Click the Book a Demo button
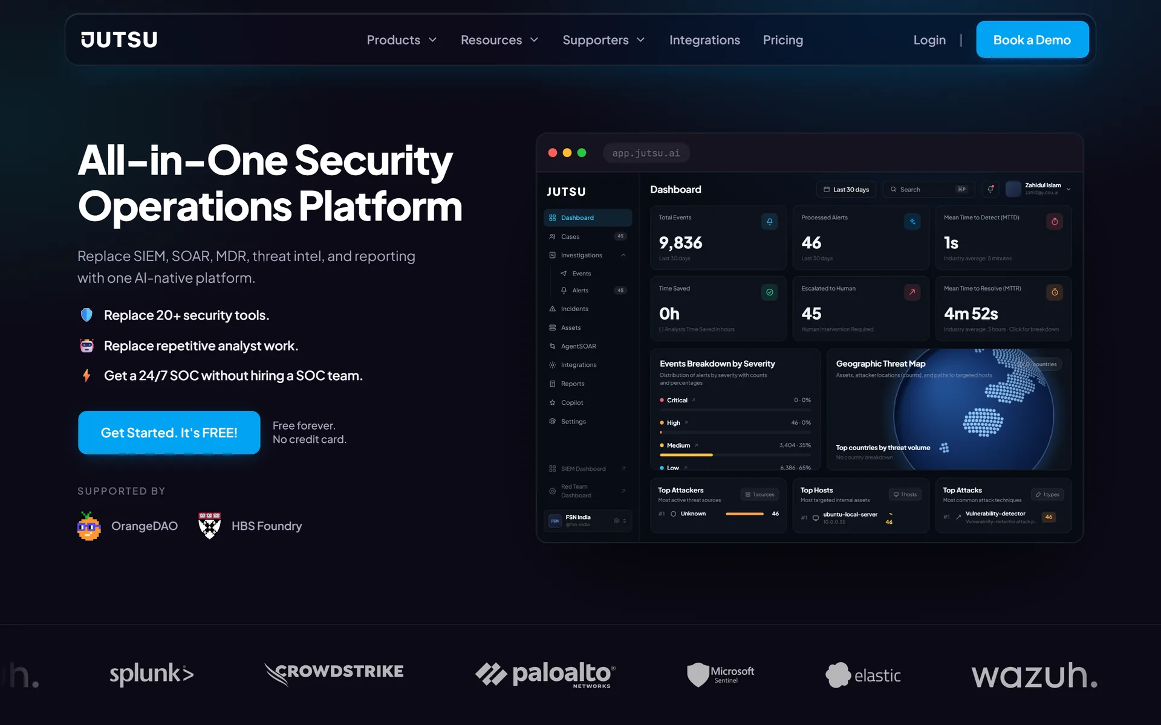The image size is (1161, 725). point(1032,40)
